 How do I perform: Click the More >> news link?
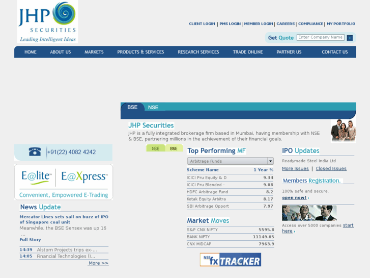tap(98, 263)
